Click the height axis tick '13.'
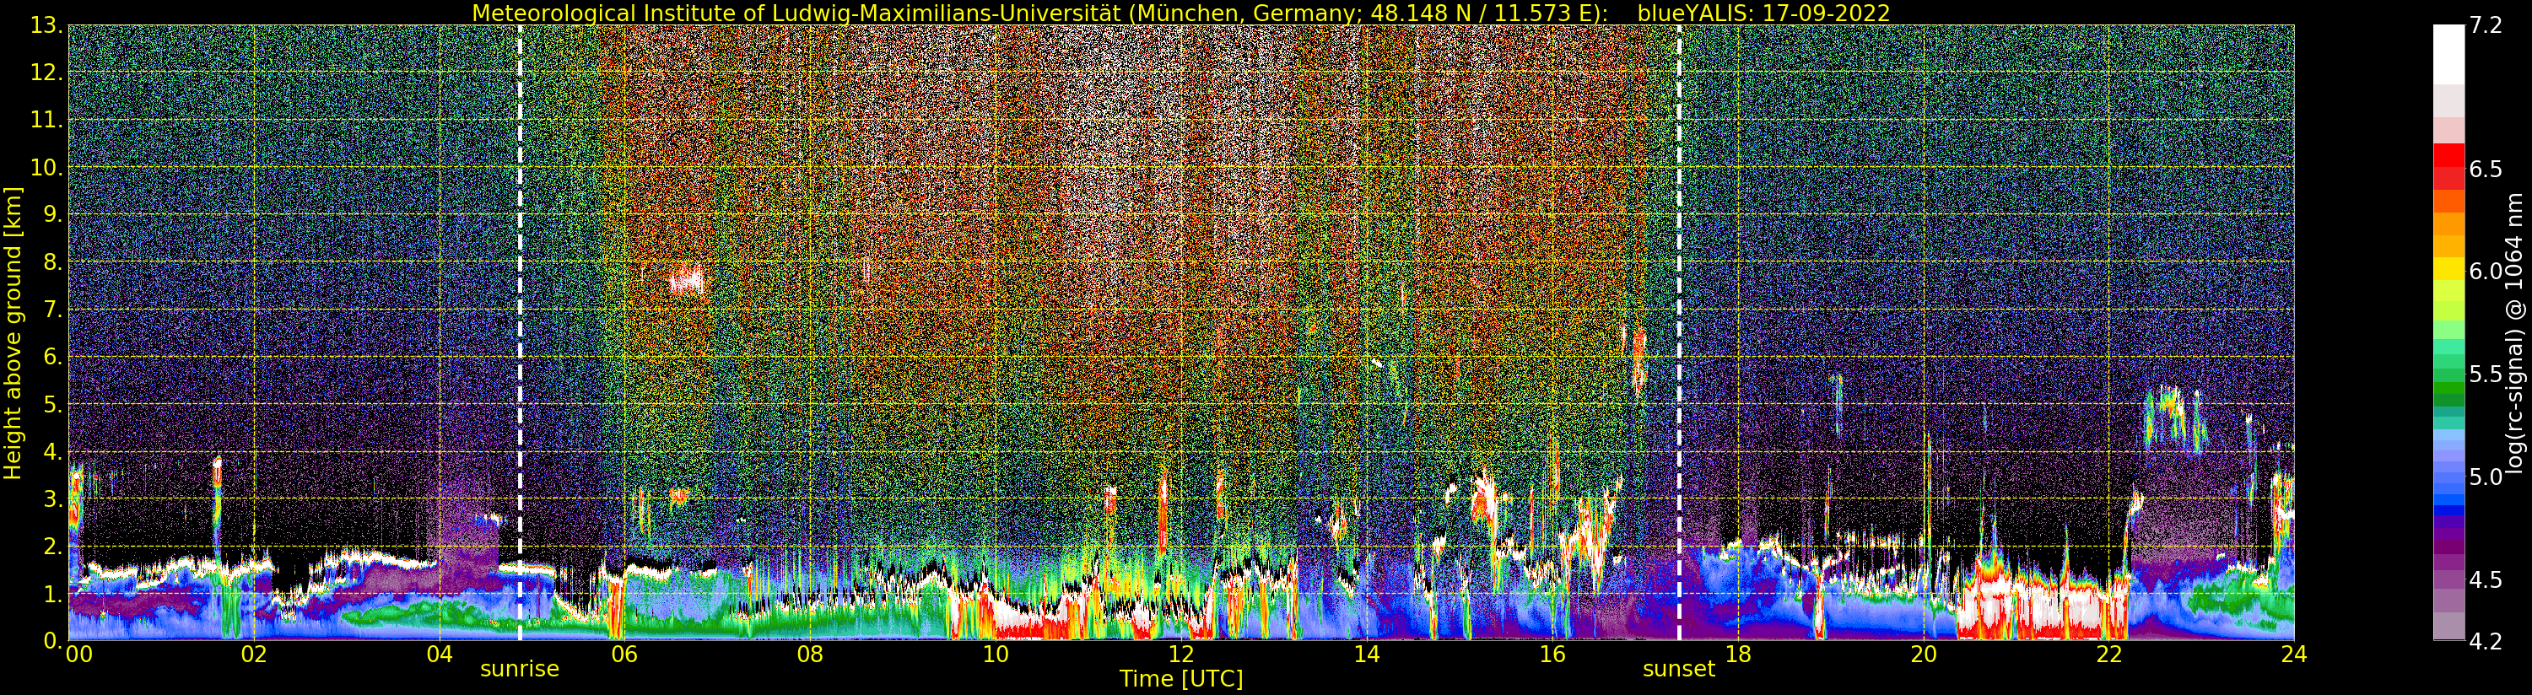This screenshot has height=695, width=2532. click(x=46, y=25)
